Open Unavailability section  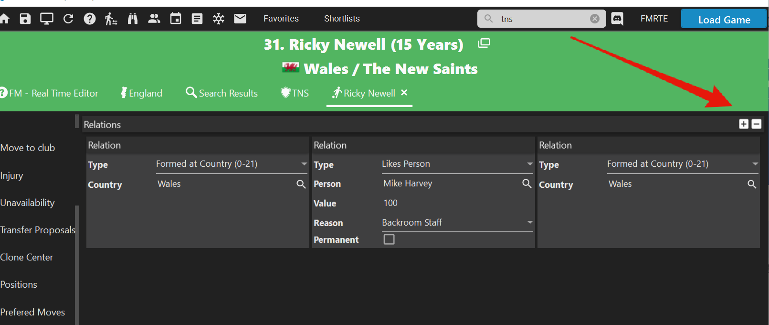tap(27, 203)
